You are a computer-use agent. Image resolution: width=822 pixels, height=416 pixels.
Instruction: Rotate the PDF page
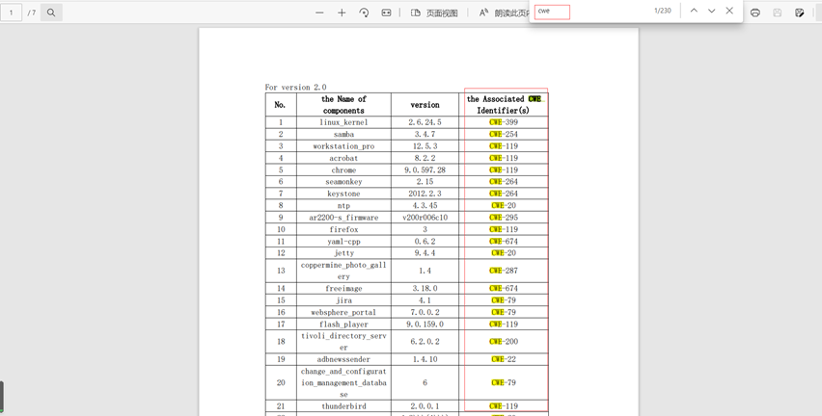click(x=364, y=13)
